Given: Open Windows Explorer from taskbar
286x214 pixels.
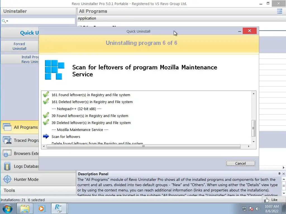Looking at the screenshot, I should coord(25,208).
